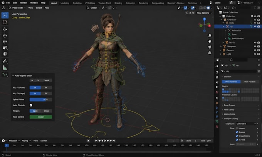Toggle visibility eye of Weapons collection

click(x=255, y=47)
